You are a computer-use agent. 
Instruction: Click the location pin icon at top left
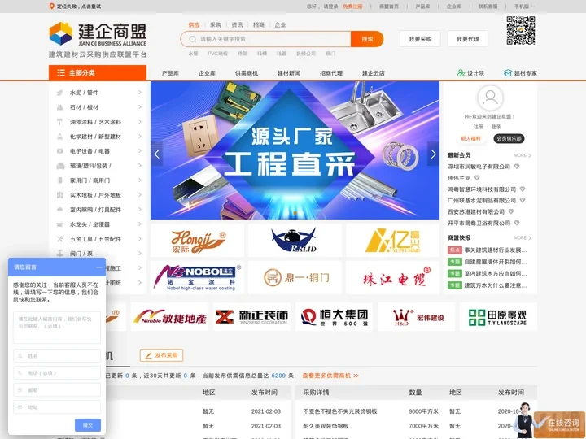(52, 7)
